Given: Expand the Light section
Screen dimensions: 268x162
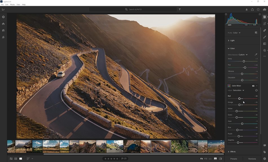Looking at the screenshot, I should tap(231, 41).
